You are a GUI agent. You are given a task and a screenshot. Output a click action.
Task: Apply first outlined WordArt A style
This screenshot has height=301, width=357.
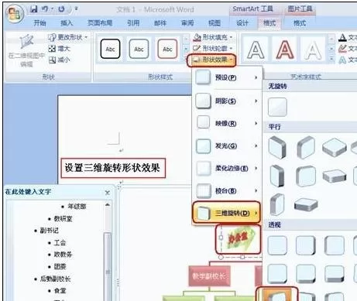point(256,50)
